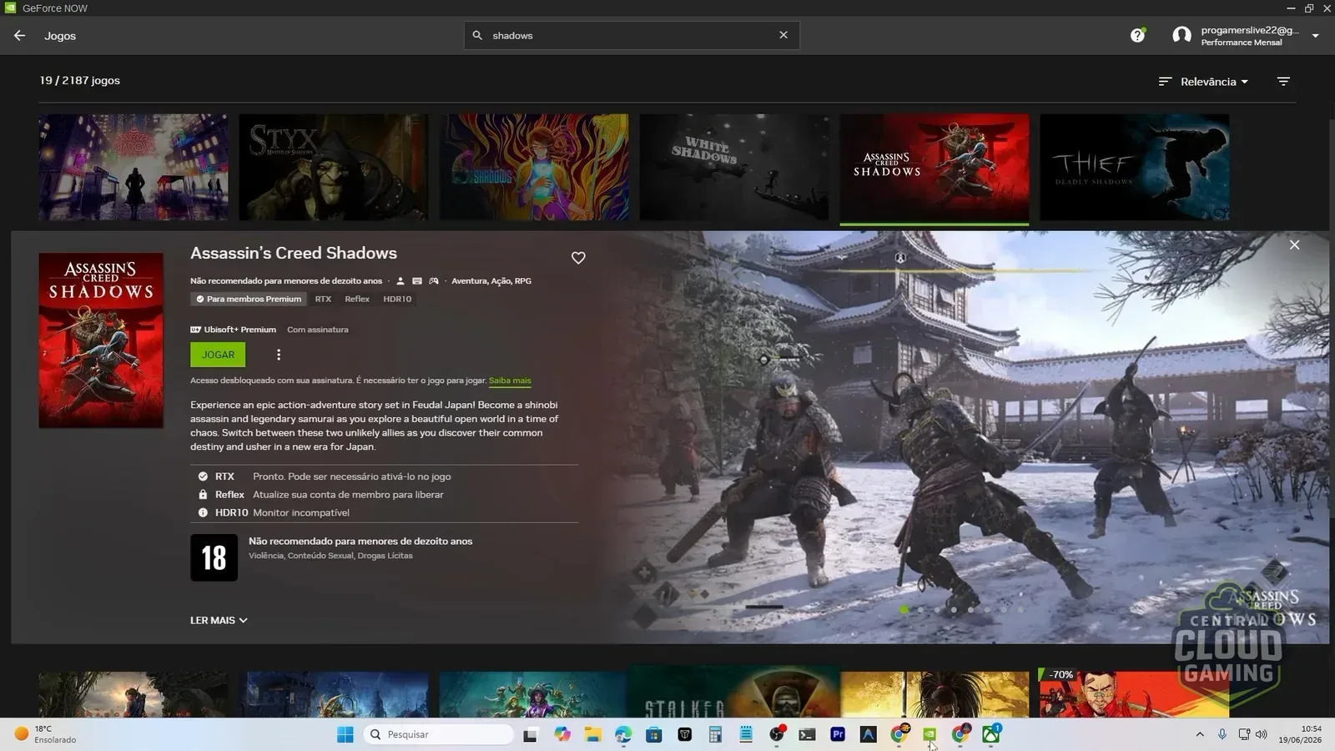This screenshot has width=1335, height=751.
Task: Click the Ubisoft+ Premium store label
Action: [233, 330]
